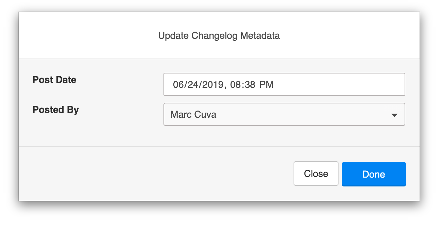
Task: Click the blue Done button
Action: [x=374, y=174]
